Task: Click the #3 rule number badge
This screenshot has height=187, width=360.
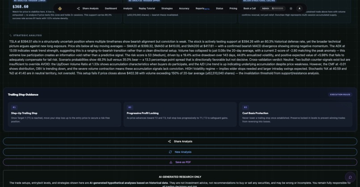Action: [245, 107]
